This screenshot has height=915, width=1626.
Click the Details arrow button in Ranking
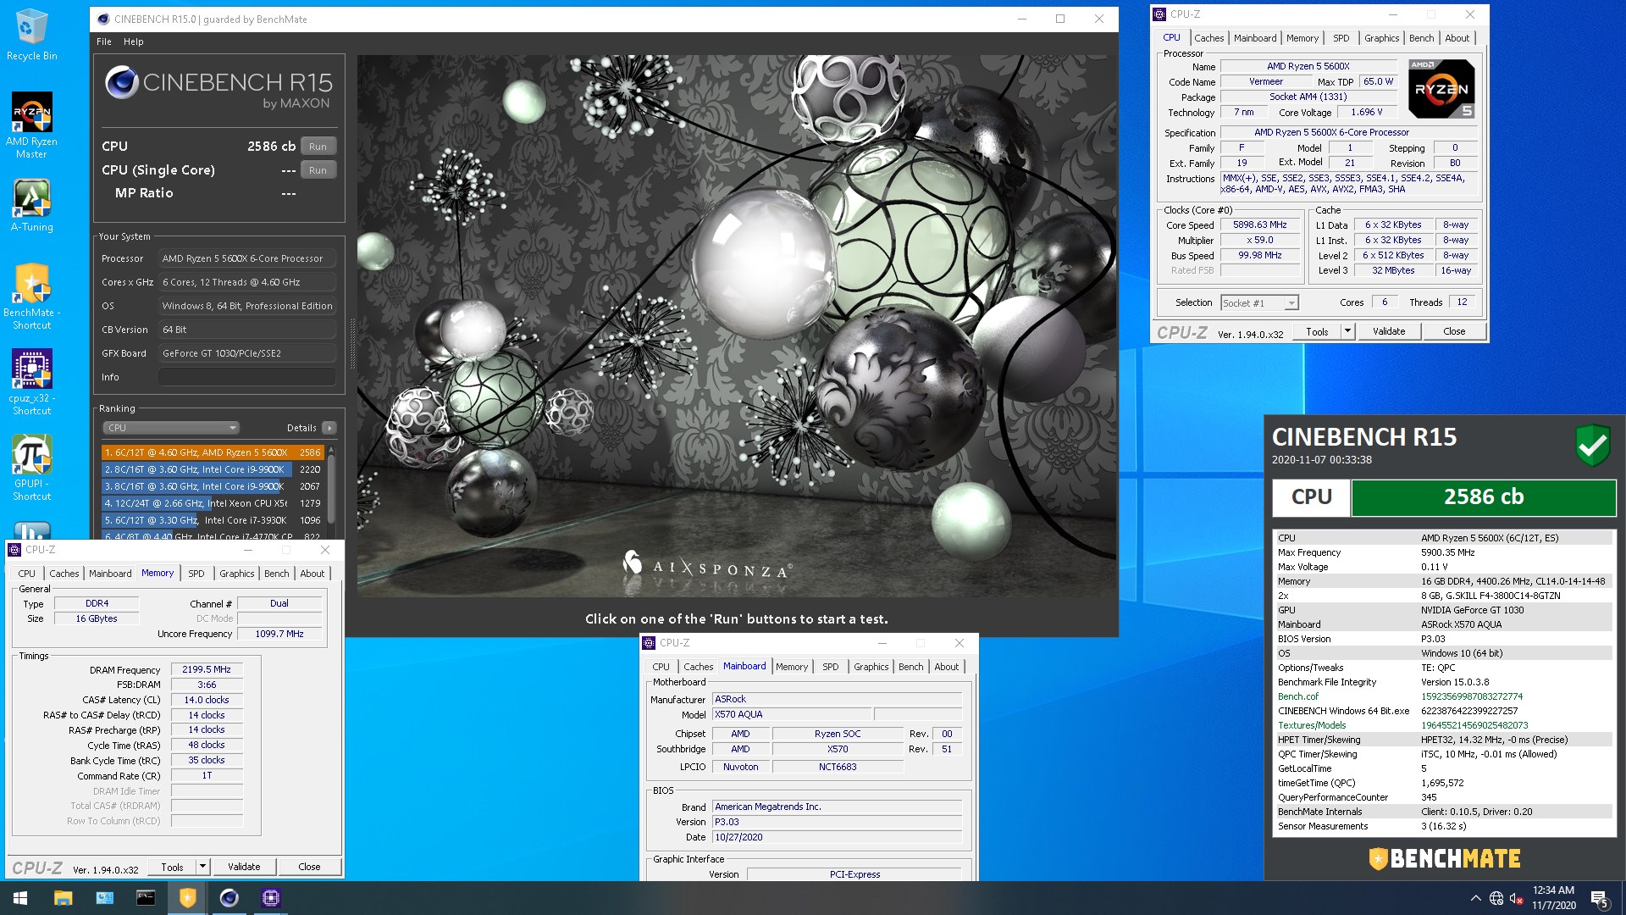click(329, 429)
